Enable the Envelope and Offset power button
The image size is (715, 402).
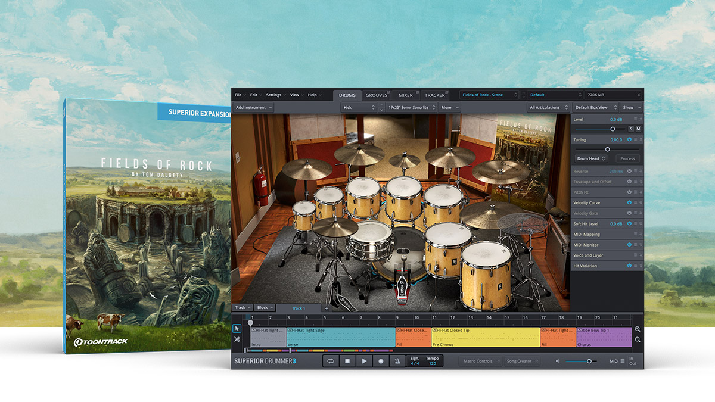(x=629, y=182)
